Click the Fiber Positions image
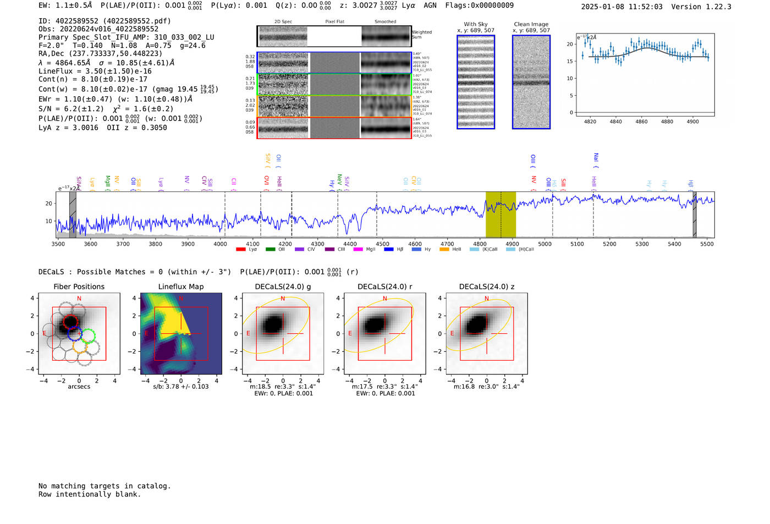This screenshot has height=524, width=770. tap(79, 334)
